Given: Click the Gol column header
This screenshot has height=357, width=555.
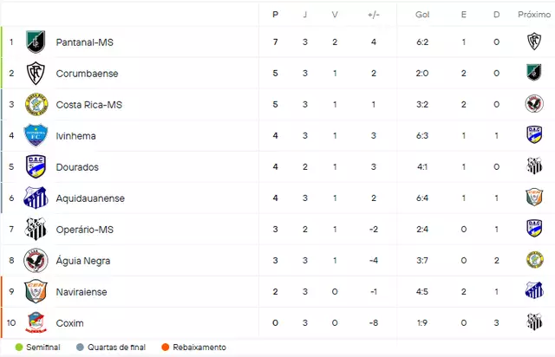Looking at the screenshot, I should pyautogui.click(x=422, y=15).
